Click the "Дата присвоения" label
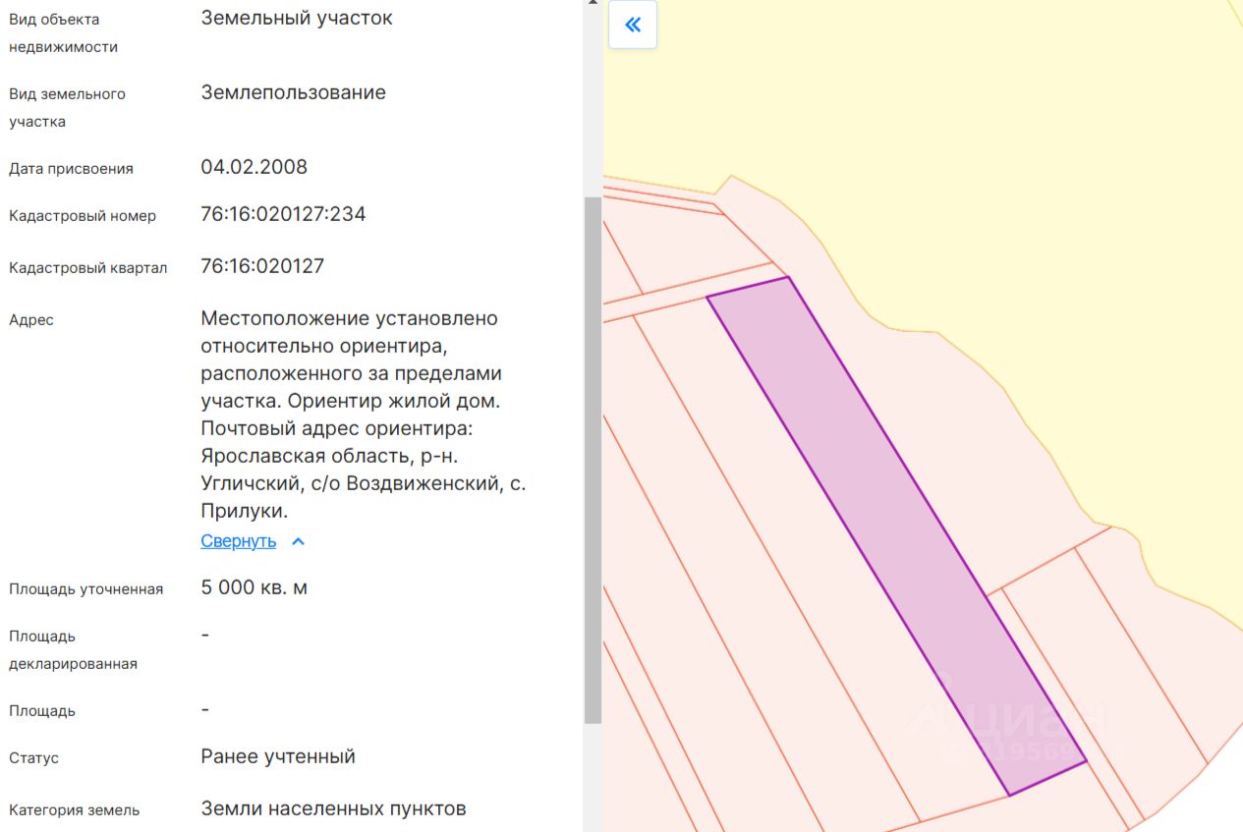This screenshot has width=1243, height=832. (71, 169)
